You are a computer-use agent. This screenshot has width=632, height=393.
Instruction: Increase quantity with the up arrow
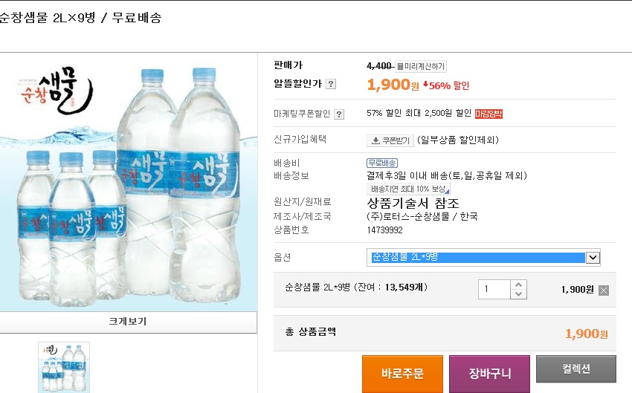click(x=518, y=285)
